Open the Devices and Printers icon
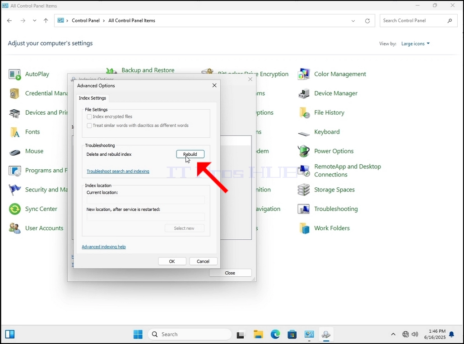Viewport: 464px width, 344px height. pyautogui.click(x=14, y=113)
